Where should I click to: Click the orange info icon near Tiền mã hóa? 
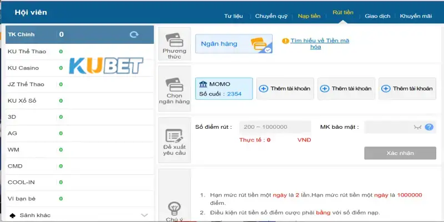coord(285,41)
